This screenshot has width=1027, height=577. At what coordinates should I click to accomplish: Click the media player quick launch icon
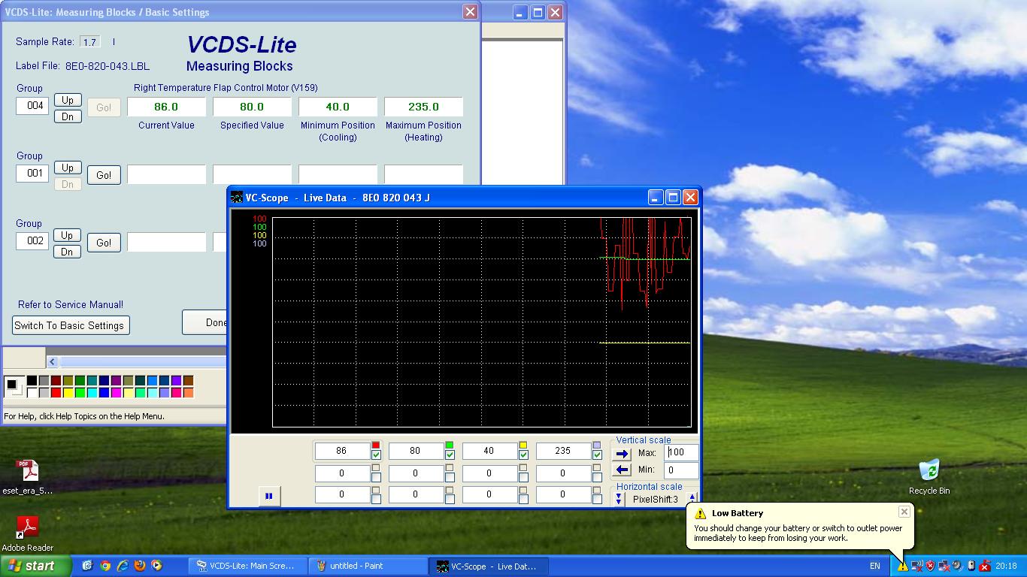tap(157, 566)
